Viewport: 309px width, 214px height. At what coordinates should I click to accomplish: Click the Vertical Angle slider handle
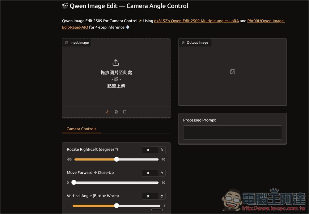coord(116,205)
